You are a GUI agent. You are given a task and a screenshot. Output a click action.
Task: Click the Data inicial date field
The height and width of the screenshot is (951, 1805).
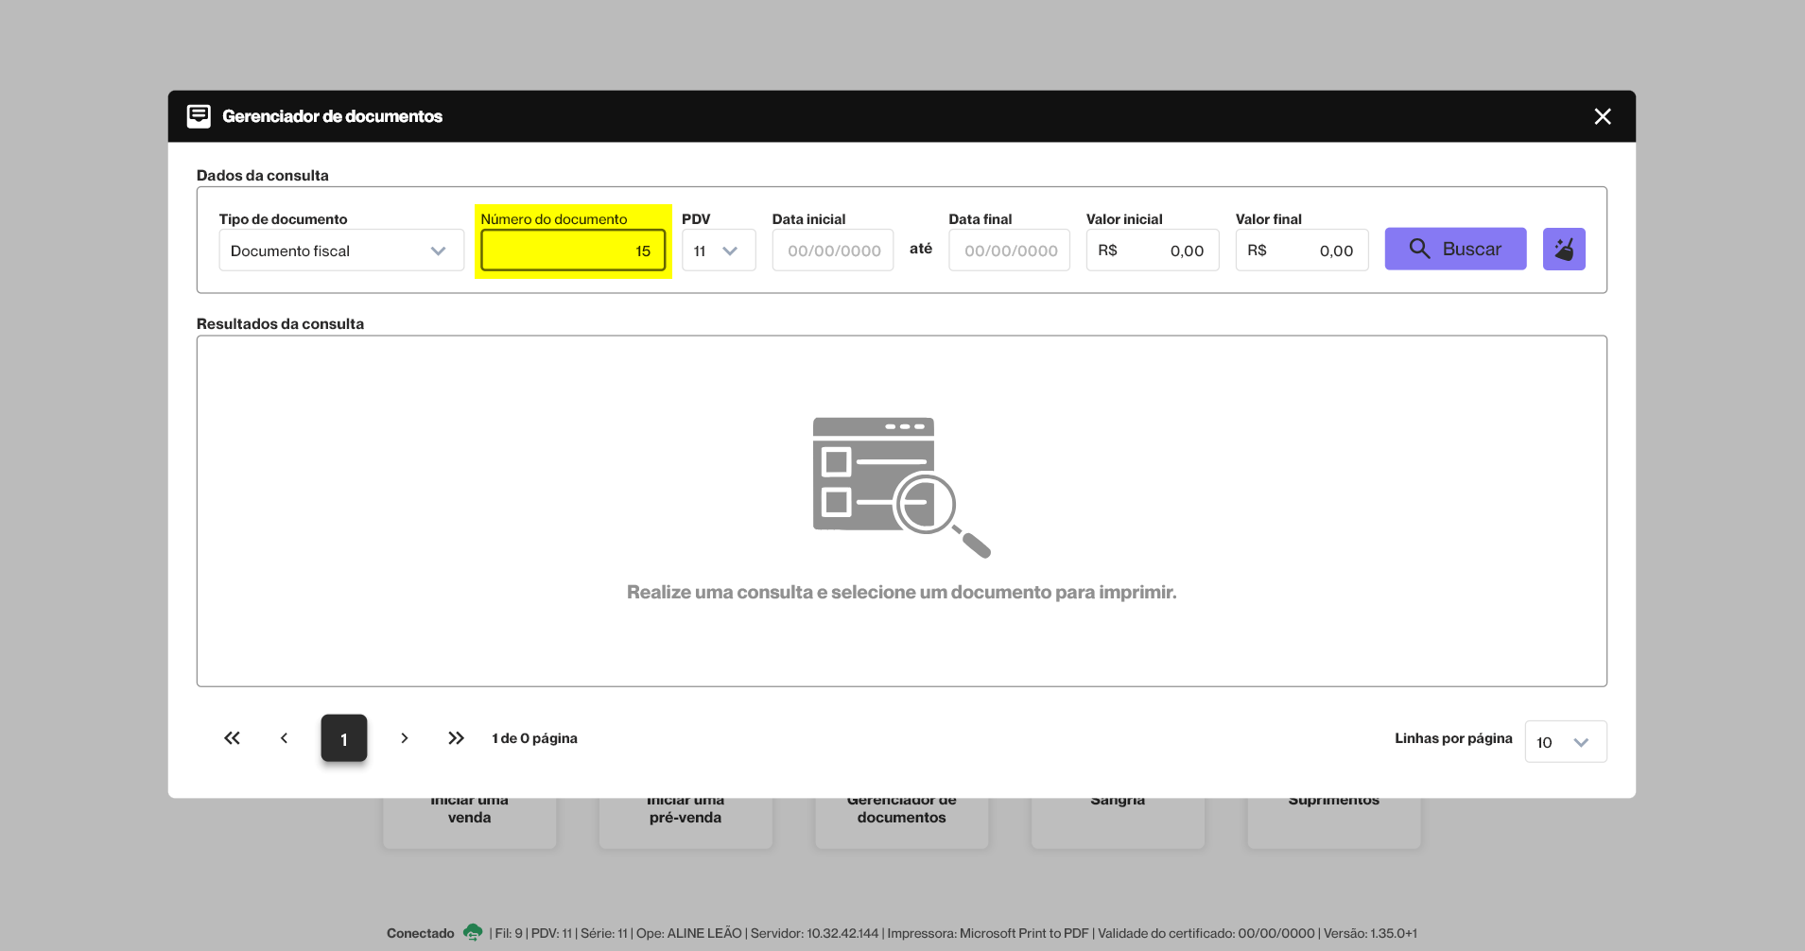[x=832, y=251]
